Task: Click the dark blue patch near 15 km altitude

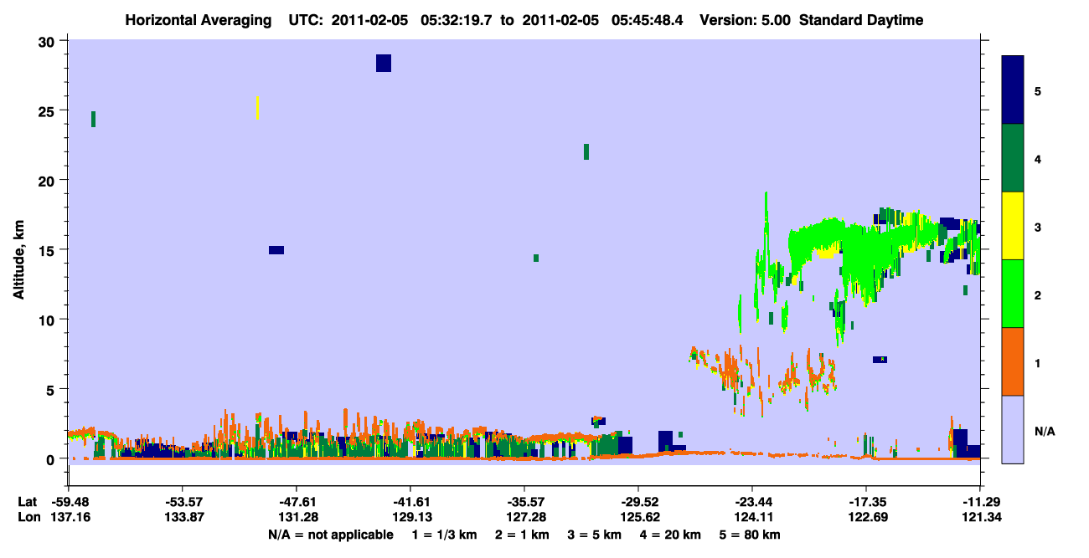Action: point(276,250)
